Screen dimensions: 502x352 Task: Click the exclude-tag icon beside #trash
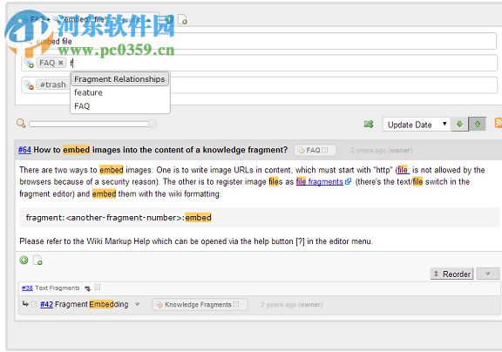[x=29, y=85]
